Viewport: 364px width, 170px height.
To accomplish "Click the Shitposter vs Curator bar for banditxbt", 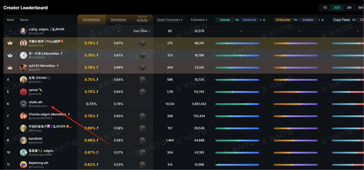I will coord(295,140).
